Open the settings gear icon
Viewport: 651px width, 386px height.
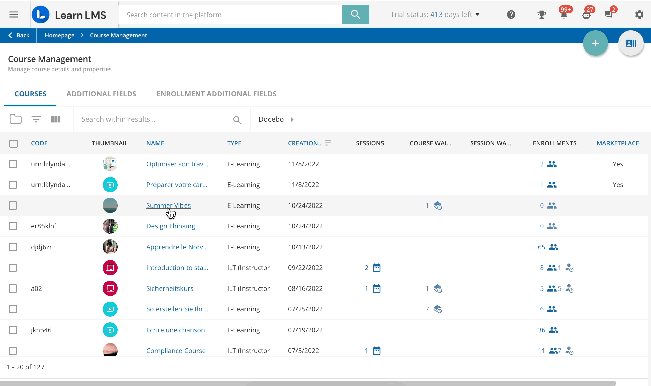639,15
